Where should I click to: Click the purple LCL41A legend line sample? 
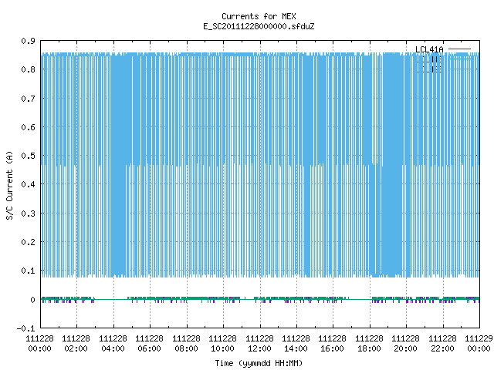(459, 49)
